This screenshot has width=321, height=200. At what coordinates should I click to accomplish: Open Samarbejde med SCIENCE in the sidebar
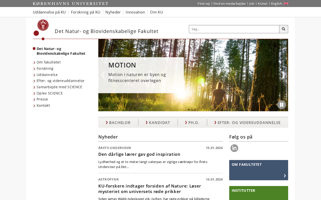coord(59,87)
